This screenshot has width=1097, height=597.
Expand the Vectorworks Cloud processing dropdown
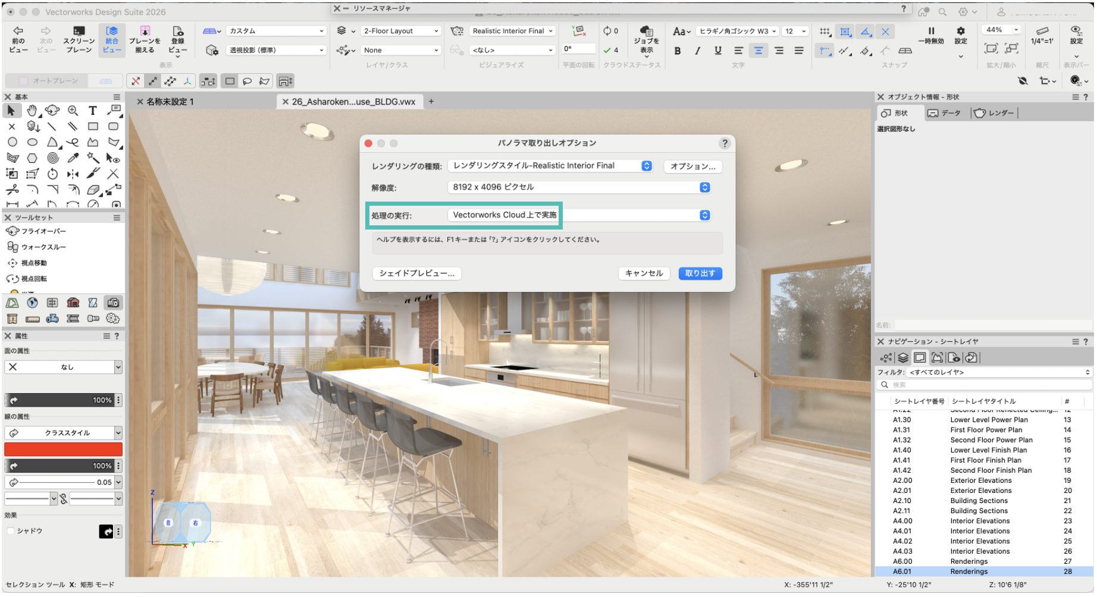704,215
